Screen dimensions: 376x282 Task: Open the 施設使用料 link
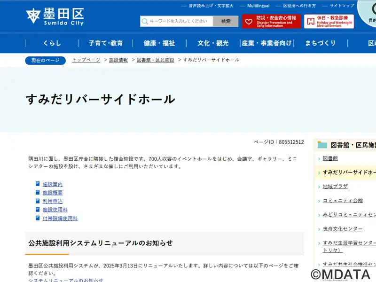[x=55, y=210]
